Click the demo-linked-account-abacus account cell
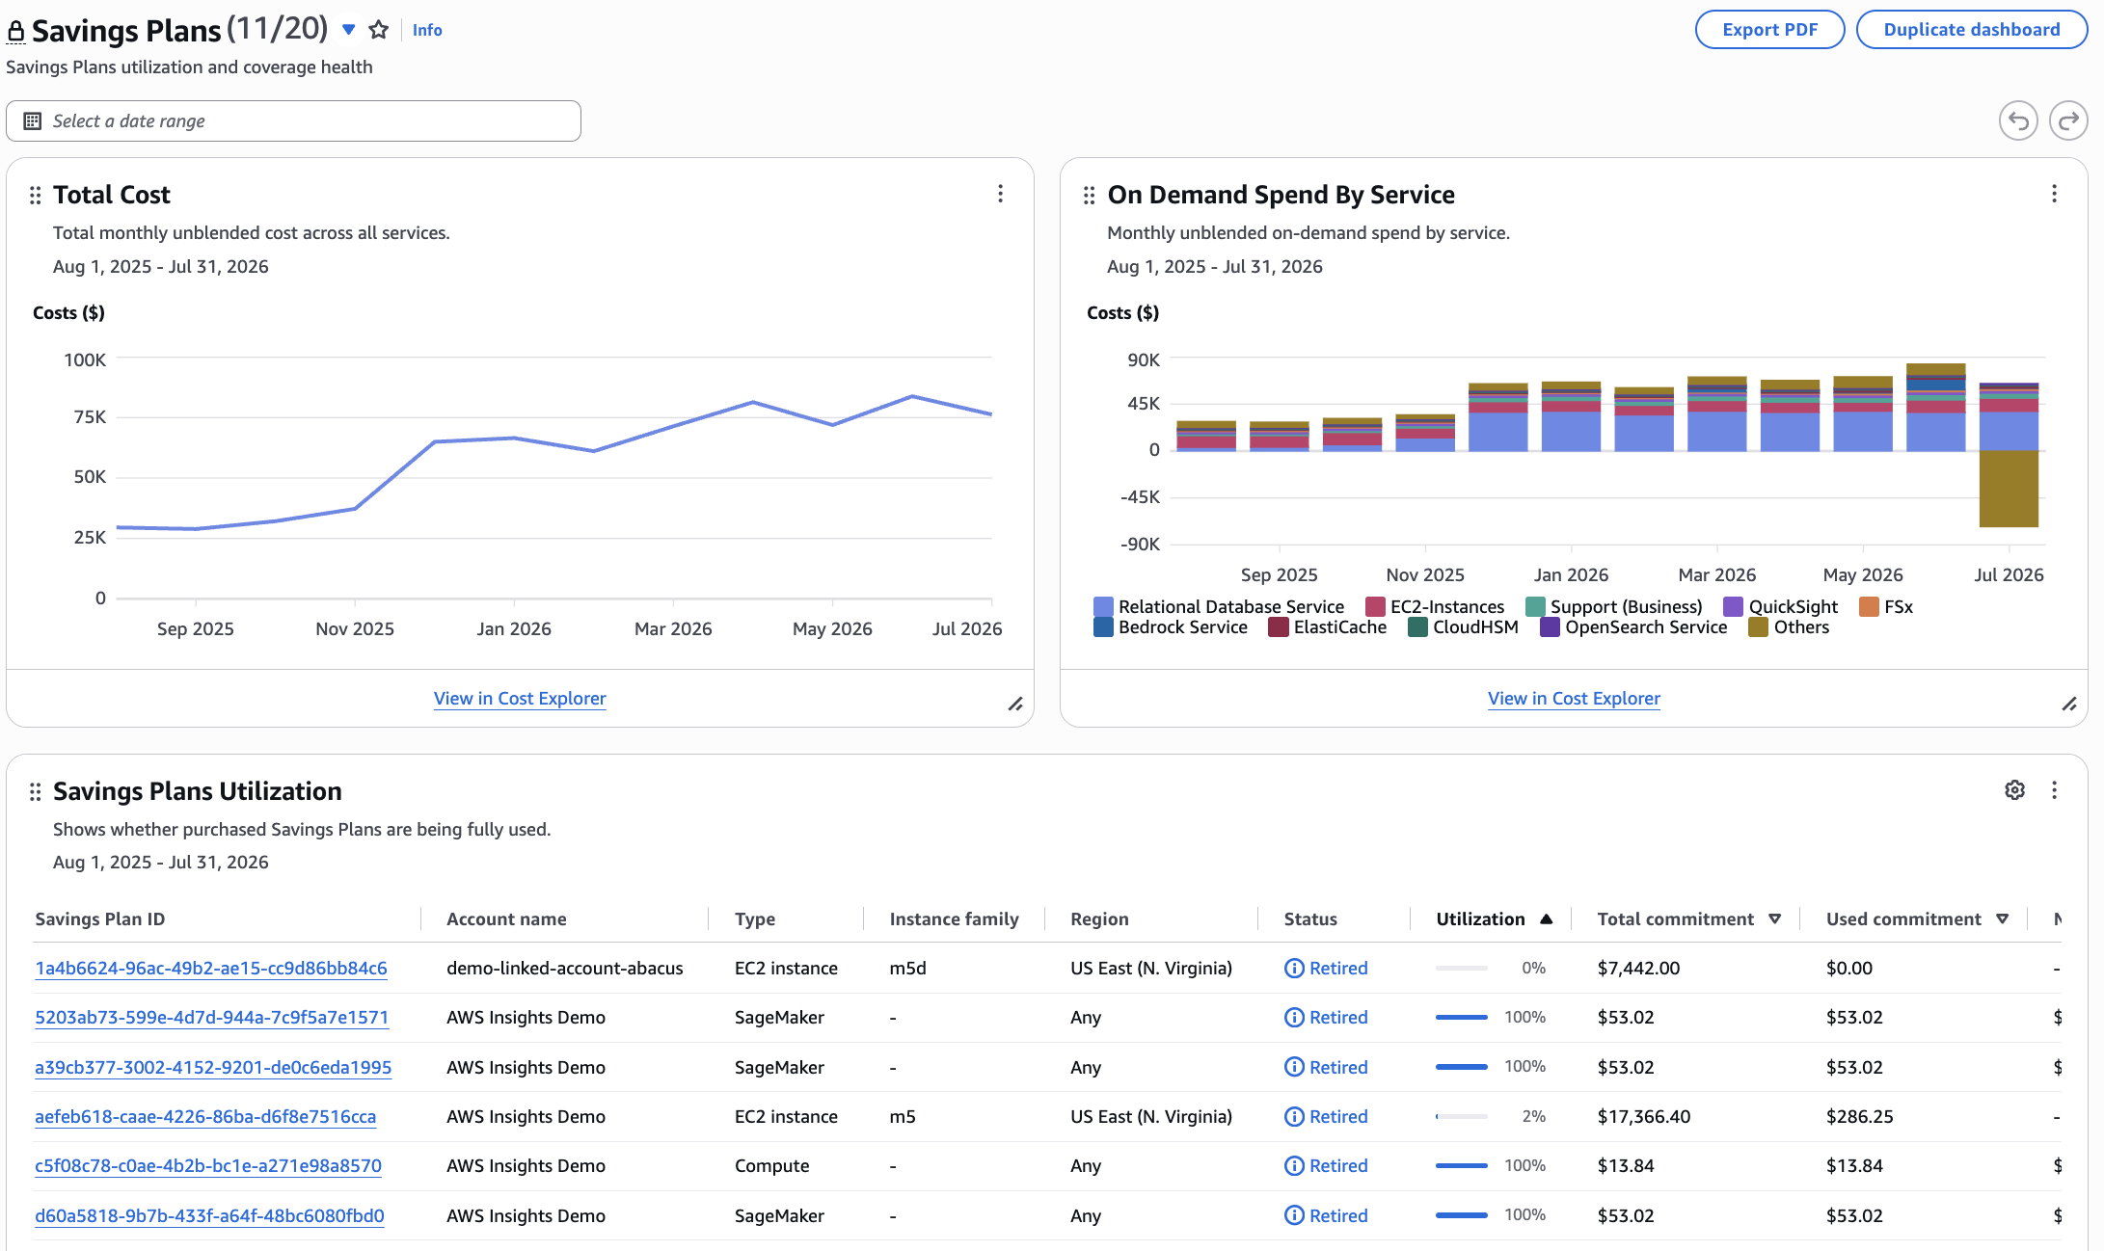The height and width of the screenshot is (1251, 2104). (565, 968)
